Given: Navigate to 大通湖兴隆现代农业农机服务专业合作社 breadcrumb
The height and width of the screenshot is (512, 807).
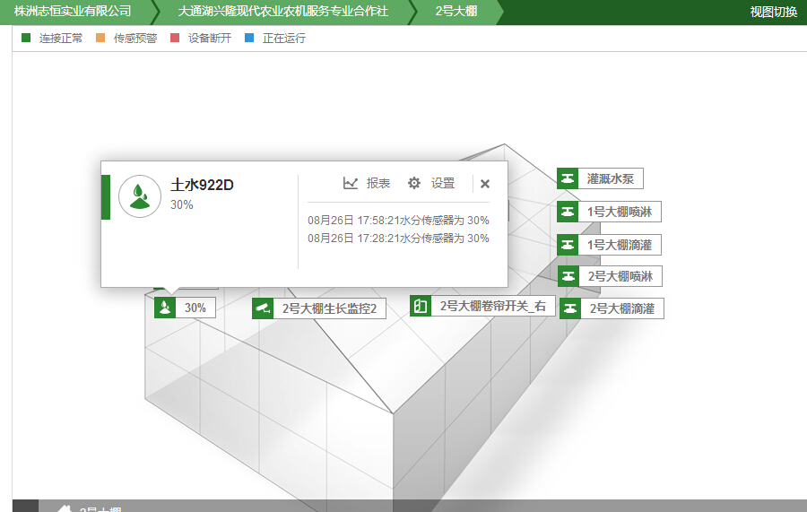Looking at the screenshot, I should 283,12.
